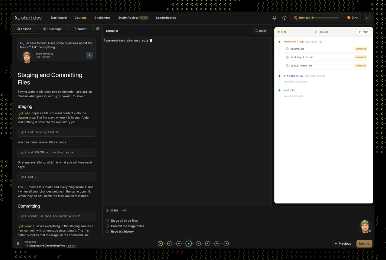Click the start.dev logo
The height and width of the screenshot is (260, 386).
[28, 18]
